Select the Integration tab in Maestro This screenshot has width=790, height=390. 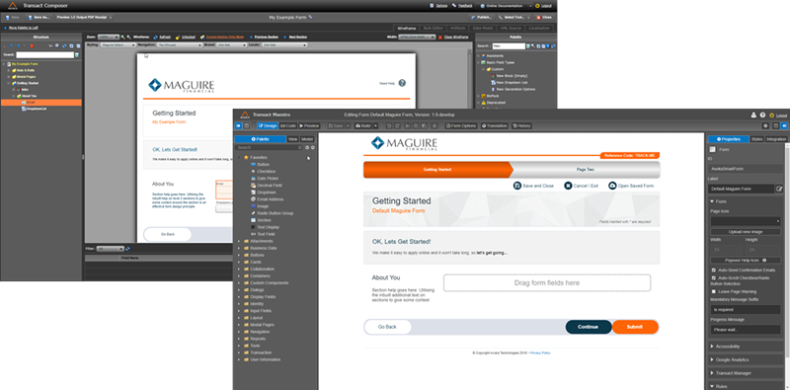point(776,139)
